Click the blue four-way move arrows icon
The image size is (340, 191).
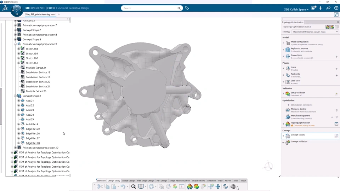[x=218, y=186]
